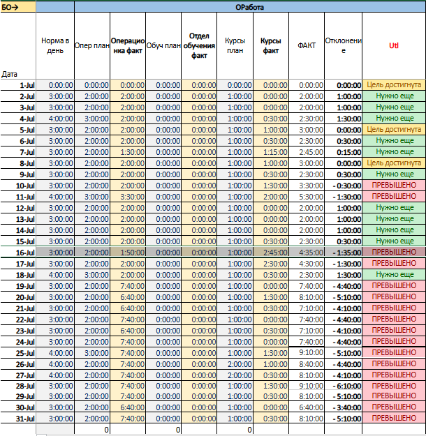Select the total 0 under Курсы план

(x=235, y=429)
